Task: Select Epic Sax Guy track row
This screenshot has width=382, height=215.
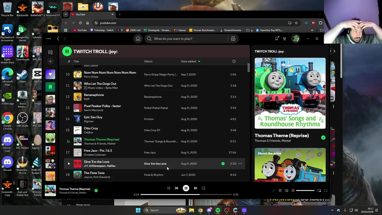Action: tap(154, 119)
